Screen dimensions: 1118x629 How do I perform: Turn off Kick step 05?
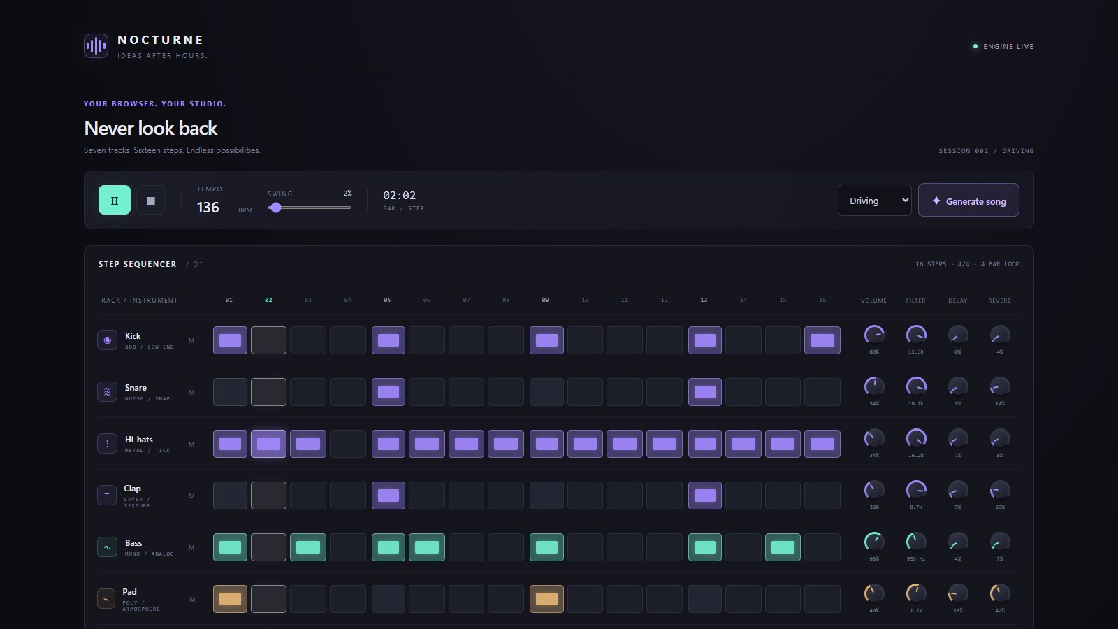point(389,340)
